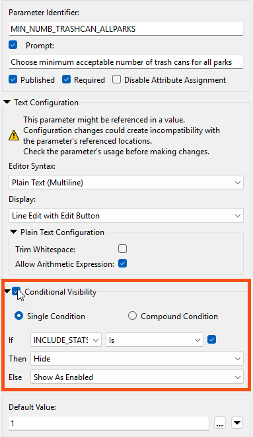Disable the Conditional Visibility checkbox
The height and width of the screenshot is (437, 253).
click(x=16, y=291)
